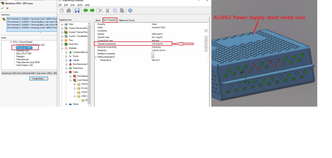This screenshot has height=158, width=332.
Task: Open settings via blue gear icon
Action: click(130, 11)
